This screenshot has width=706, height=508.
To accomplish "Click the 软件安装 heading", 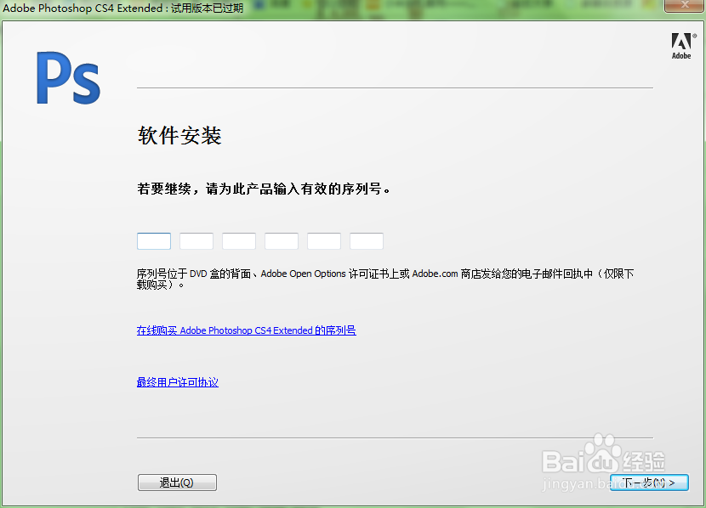I will [179, 135].
